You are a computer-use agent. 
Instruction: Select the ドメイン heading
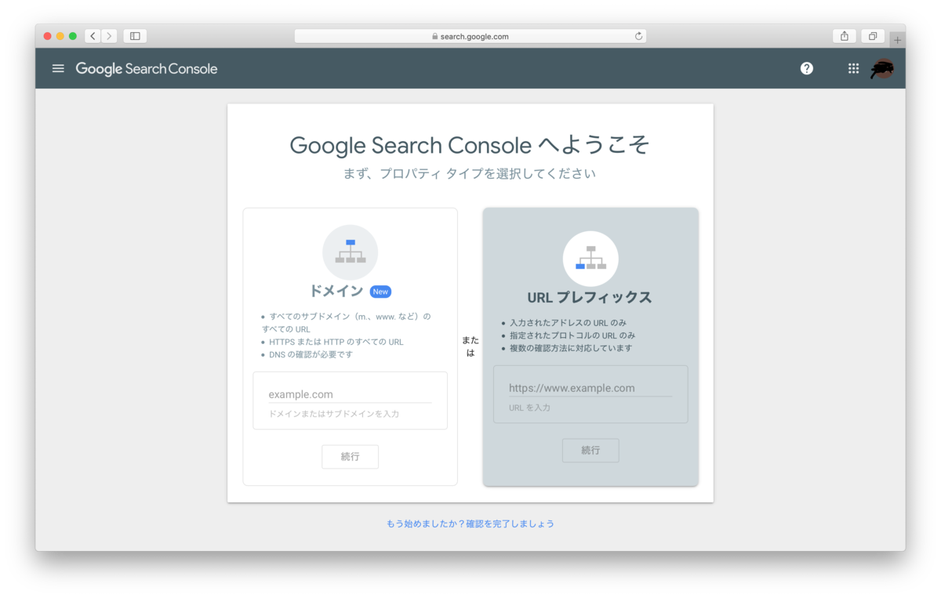tap(336, 292)
